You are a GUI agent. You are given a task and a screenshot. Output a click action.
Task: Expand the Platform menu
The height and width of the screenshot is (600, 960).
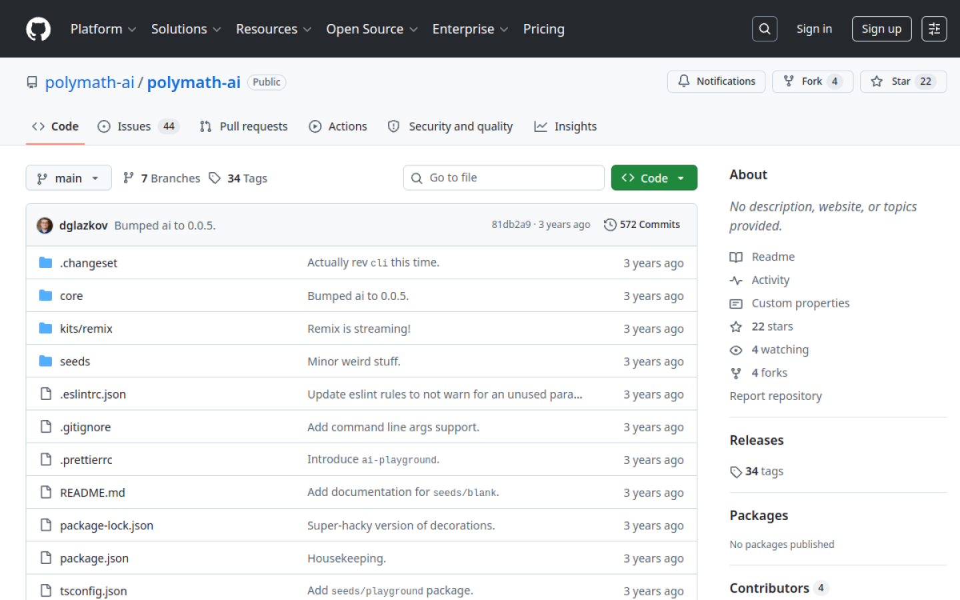103,29
